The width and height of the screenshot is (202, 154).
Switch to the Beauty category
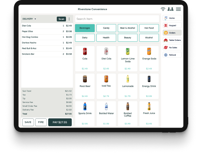(128, 38)
